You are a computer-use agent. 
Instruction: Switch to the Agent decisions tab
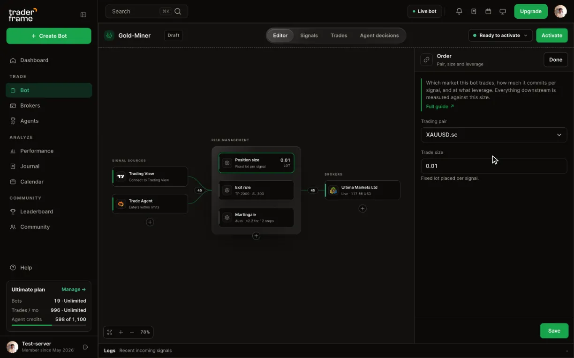(x=379, y=36)
